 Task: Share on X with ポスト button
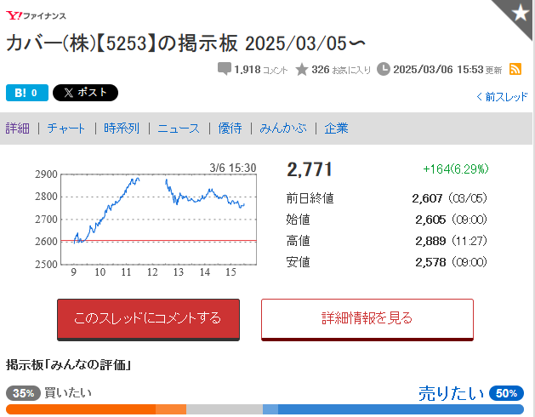[85, 93]
